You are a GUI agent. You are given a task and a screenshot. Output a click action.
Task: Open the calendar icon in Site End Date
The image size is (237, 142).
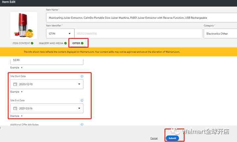[x=15, y=108]
